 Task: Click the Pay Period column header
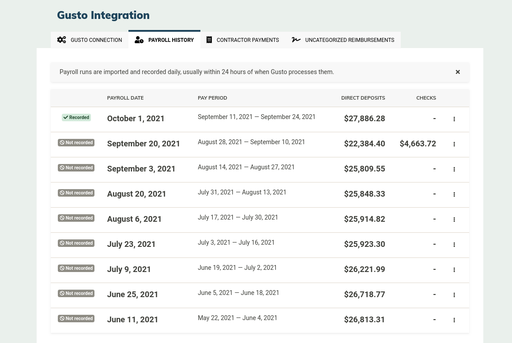(212, 98)
